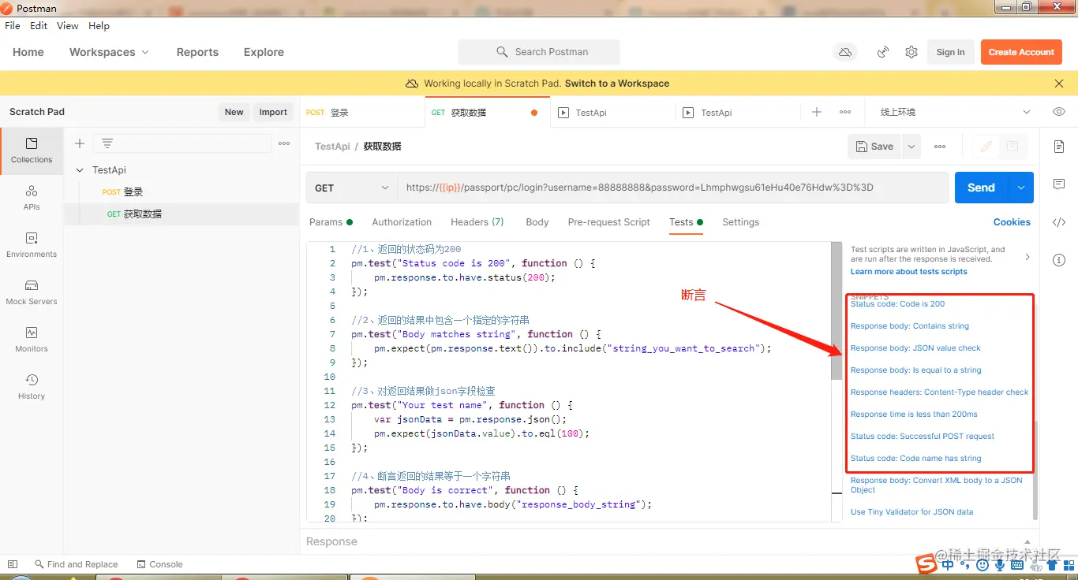
Task: Switch to the Authorization tab
Action: coord(402,222)
